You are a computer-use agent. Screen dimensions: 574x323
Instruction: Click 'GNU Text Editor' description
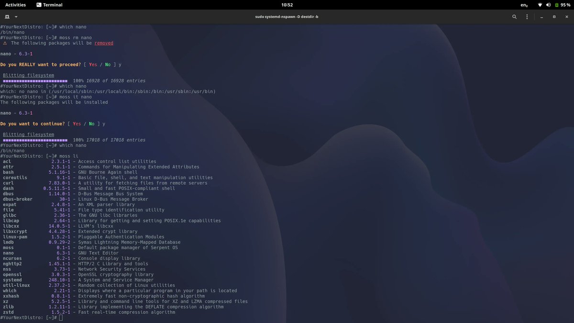pyautogui.click(x=98, y=253)
